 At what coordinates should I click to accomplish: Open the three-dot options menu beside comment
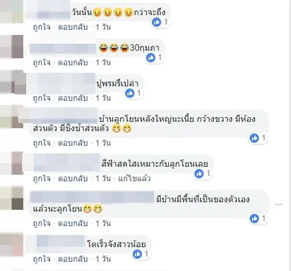click(x=279, y=205)
